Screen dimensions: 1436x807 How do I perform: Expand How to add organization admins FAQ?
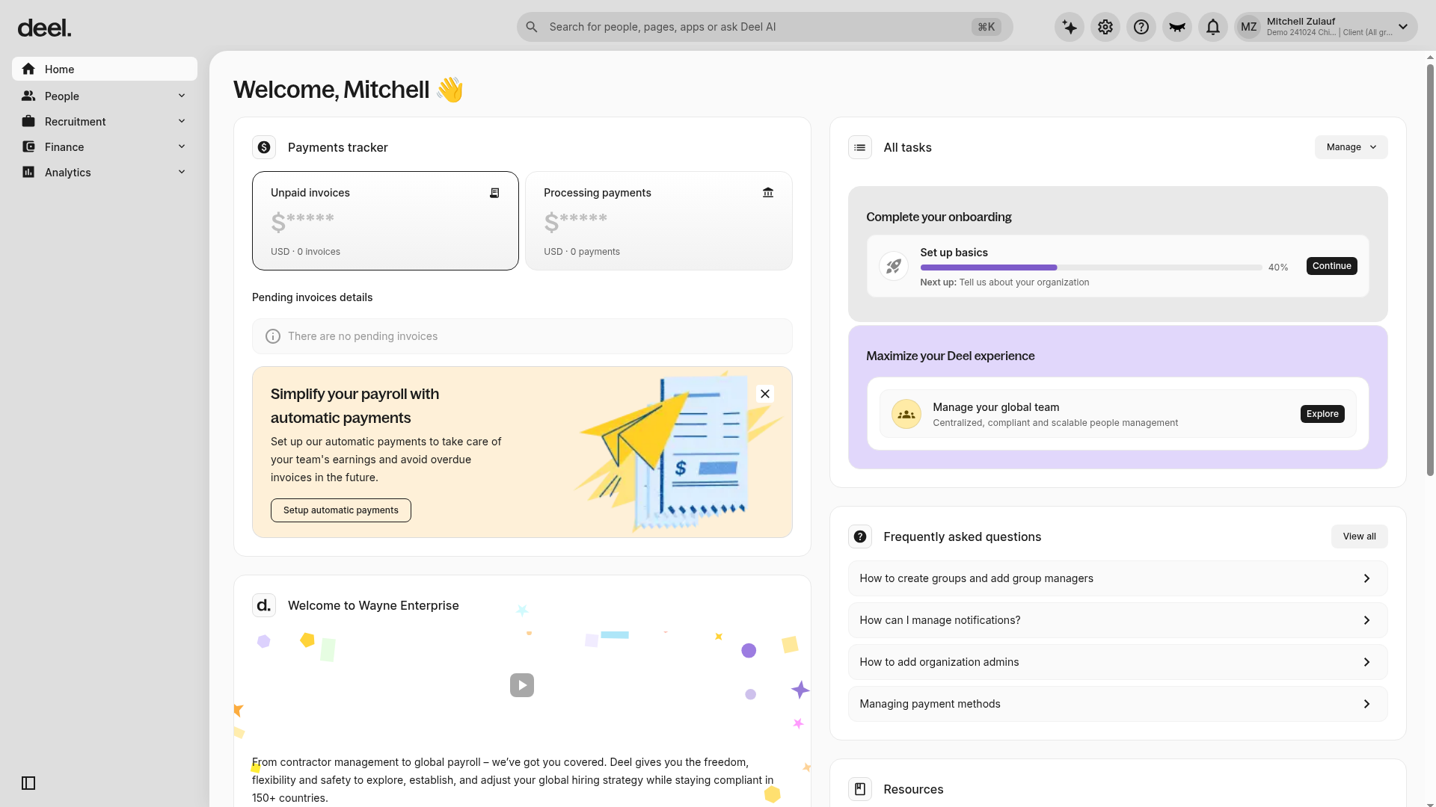1117,662
